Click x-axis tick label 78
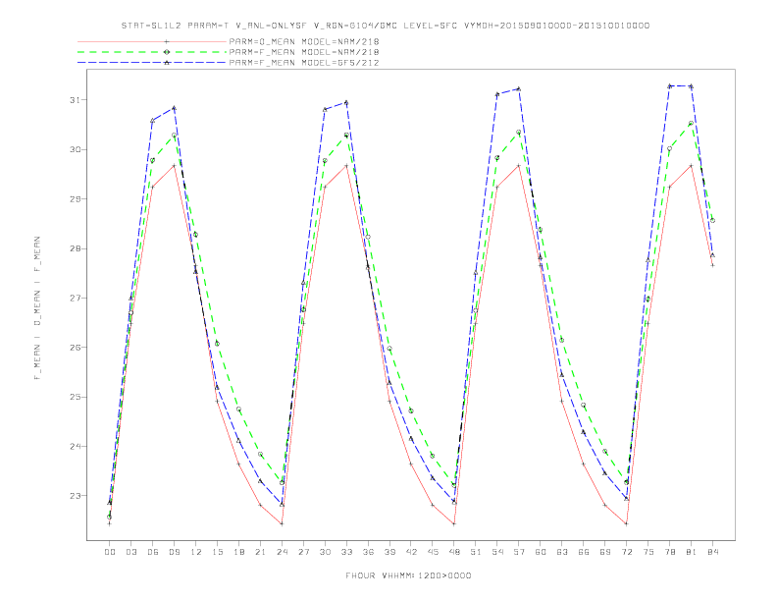The height and width of the screenshot is (601, 777). (670, 552)
